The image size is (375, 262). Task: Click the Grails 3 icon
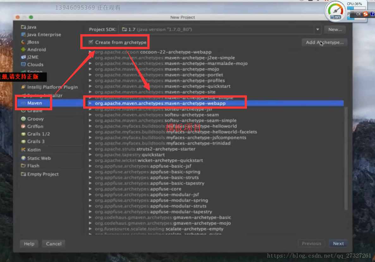23,141
